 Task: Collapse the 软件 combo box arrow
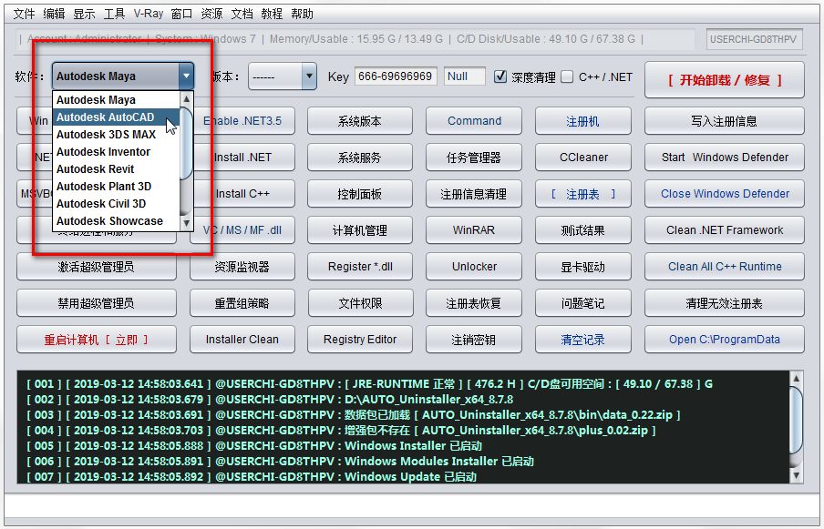[186, 76]
